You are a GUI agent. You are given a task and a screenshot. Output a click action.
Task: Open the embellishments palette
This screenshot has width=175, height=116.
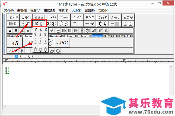(x=39, y=17)
